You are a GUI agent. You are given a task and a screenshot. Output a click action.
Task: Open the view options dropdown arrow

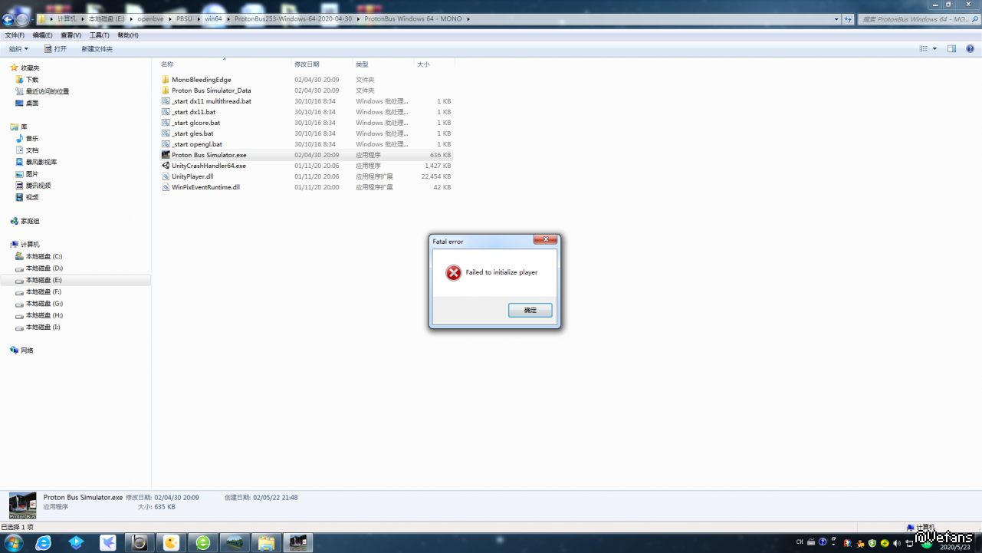pos(934,48)
